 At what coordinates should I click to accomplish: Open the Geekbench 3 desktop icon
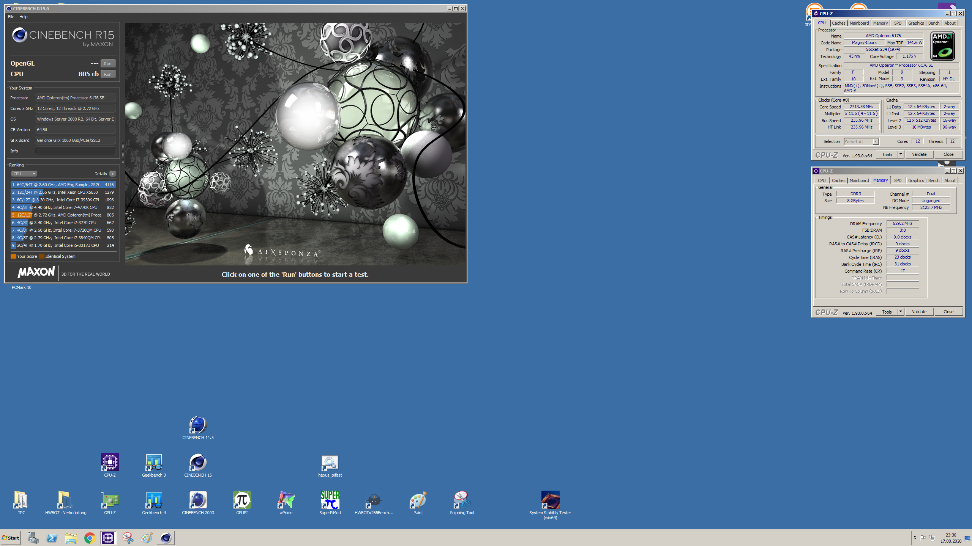coord(154,465)
